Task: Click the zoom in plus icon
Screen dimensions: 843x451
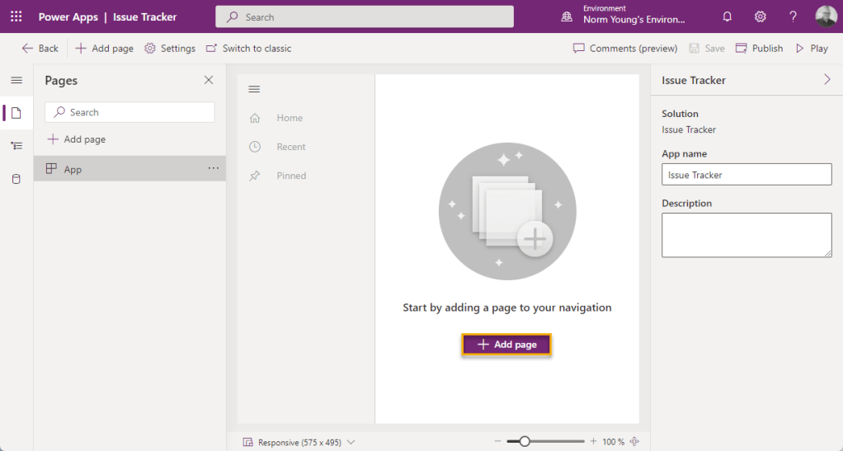Action: pos(593,441)
